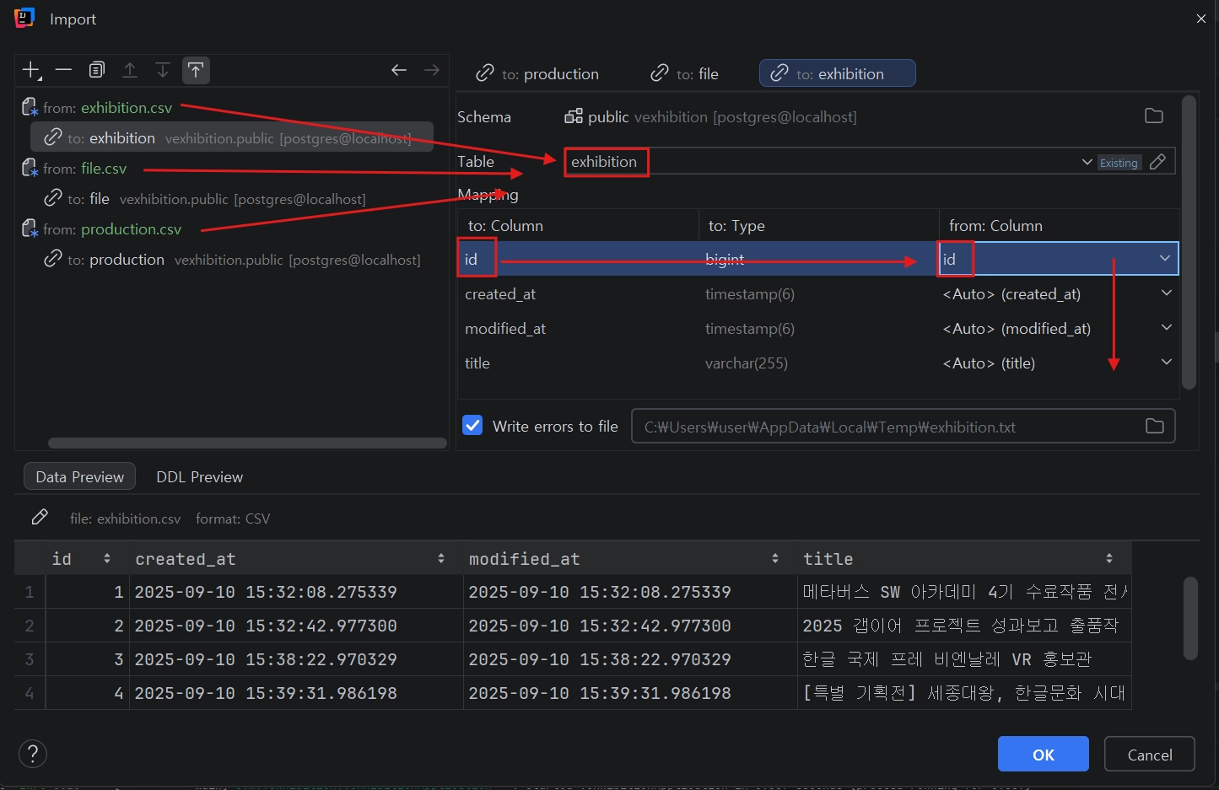Expand the Table exhibition dropdown
Image resolution: width=1219 pixels, height=790 pixels.
(1087, 162)
